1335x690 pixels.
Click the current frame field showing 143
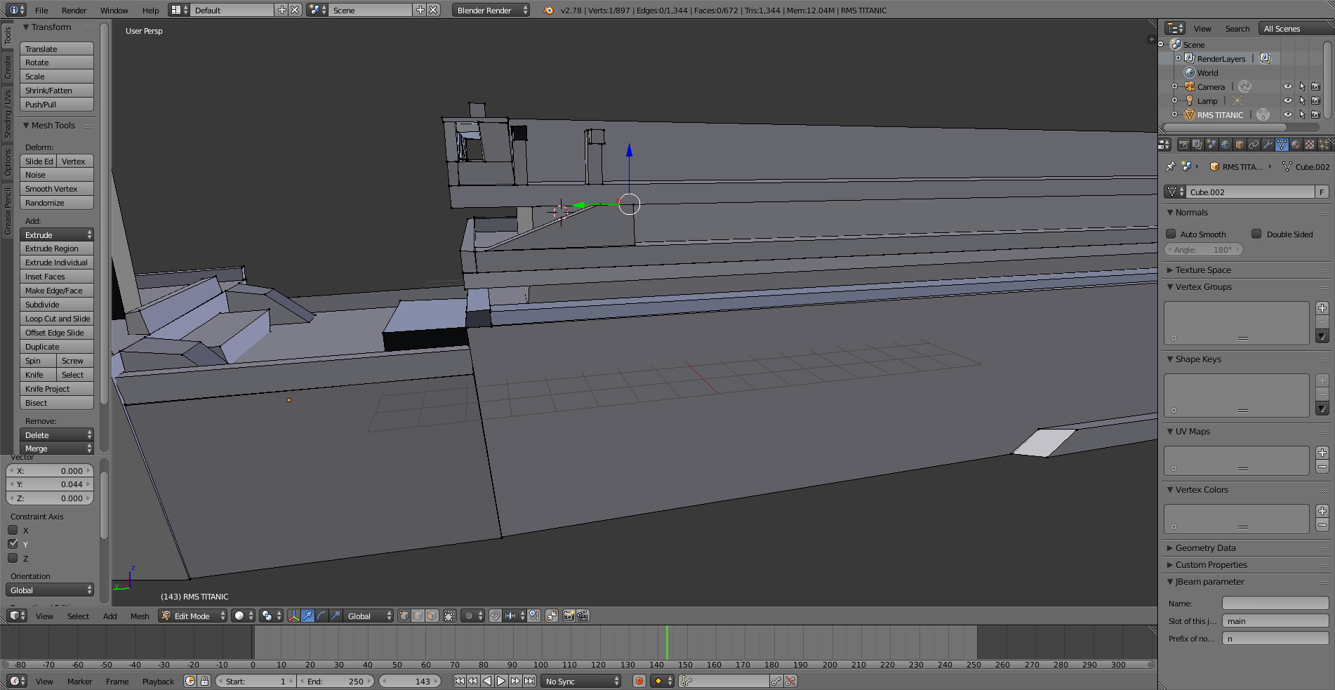pos(410,681)
